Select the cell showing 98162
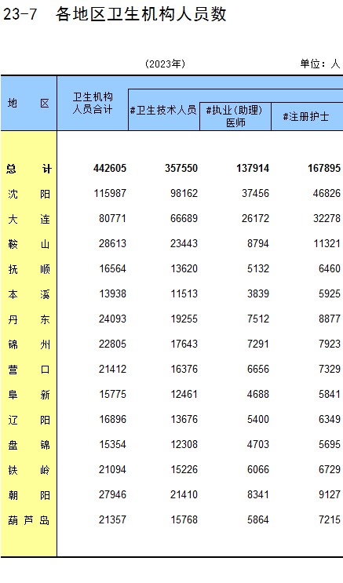The image size is (343, 583). point(184,193)
